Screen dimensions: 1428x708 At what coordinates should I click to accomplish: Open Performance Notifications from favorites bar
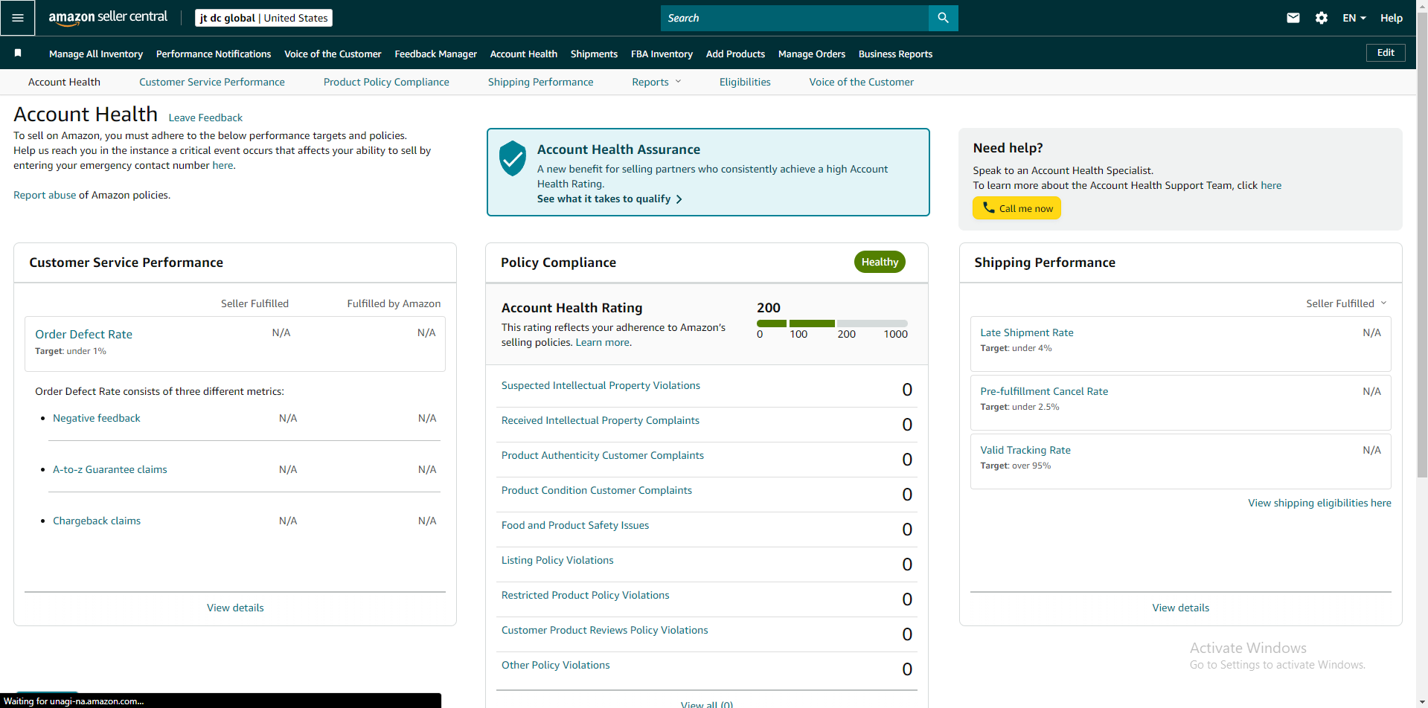[x=214, y=54]
